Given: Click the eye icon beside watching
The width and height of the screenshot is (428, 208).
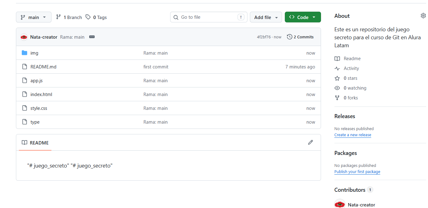Looking at the screenshot, I should pyautogui.click(x=337, y=88).
